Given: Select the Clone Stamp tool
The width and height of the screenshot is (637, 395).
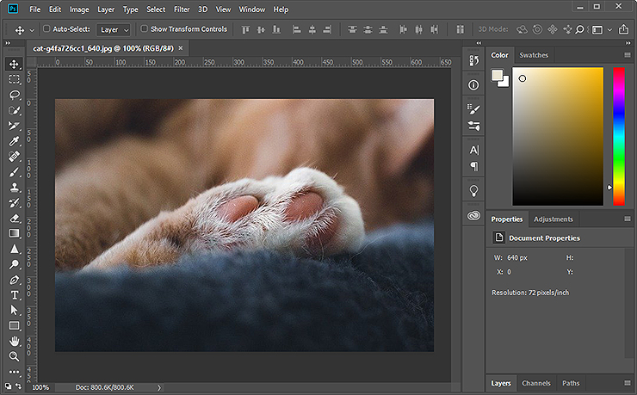Looking at the screenshot, I should tap(15, 188).
